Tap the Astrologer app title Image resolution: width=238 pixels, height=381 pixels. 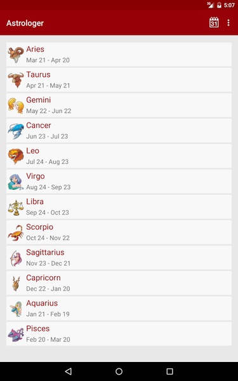click(25, 23)
